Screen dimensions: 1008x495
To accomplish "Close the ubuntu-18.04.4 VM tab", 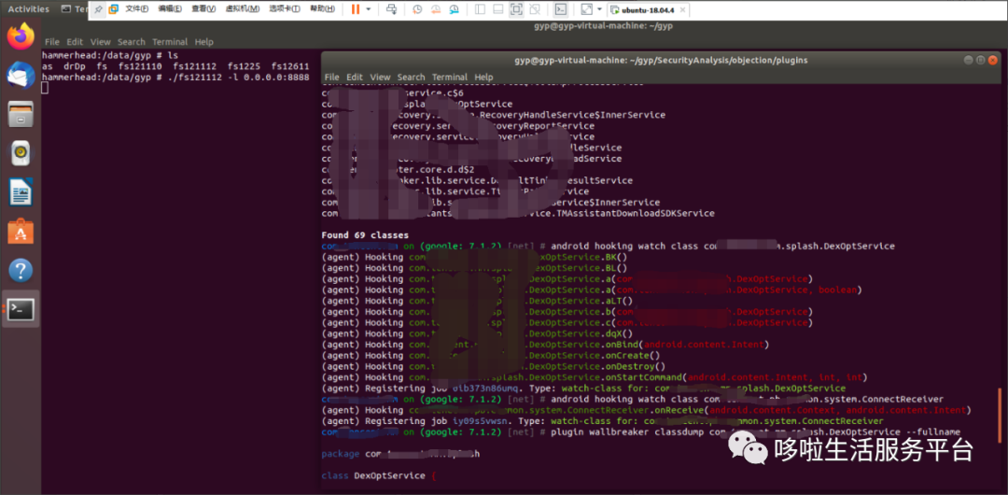I will click(683, 10).
